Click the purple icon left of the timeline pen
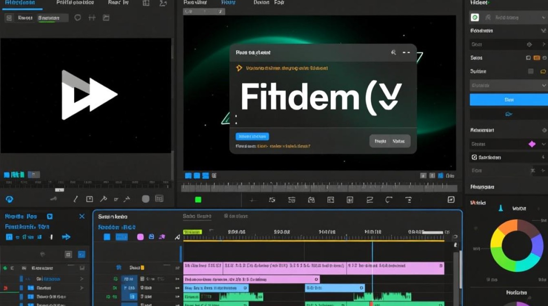548x306 pixels. pos(162,237)
